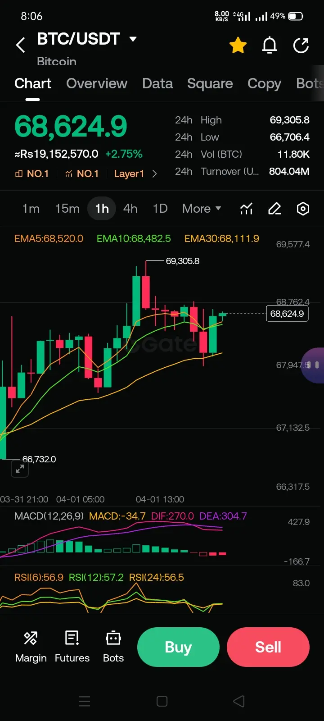This screenshot has height=721, width=324.
Task: Tap the back arrow icon
Action: (x=20, y=45)
